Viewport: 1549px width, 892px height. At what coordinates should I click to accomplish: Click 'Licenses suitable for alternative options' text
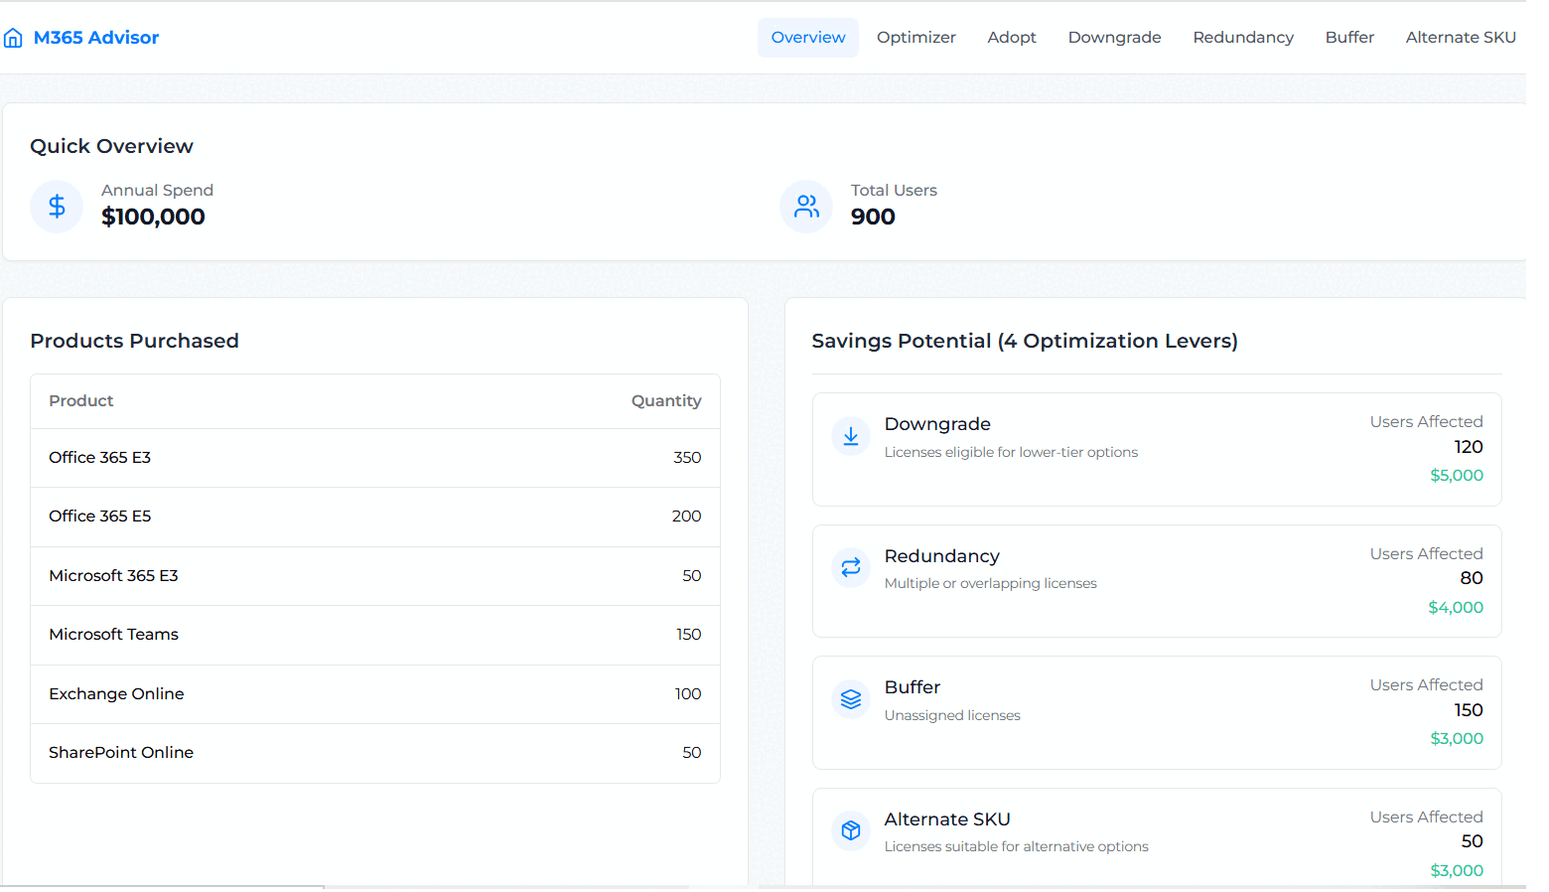(1016, 847)
